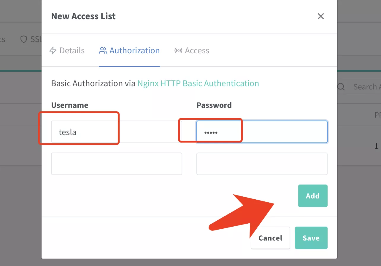Click the shield icon next to SSL
Screen dimensions: 381x266
coord(24,39)
